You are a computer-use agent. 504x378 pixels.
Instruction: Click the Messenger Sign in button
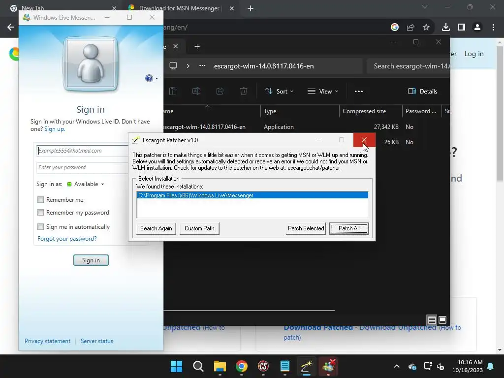[x=91, y=260]
